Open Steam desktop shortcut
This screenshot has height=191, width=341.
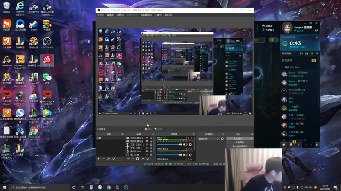[x=34, y=25]
